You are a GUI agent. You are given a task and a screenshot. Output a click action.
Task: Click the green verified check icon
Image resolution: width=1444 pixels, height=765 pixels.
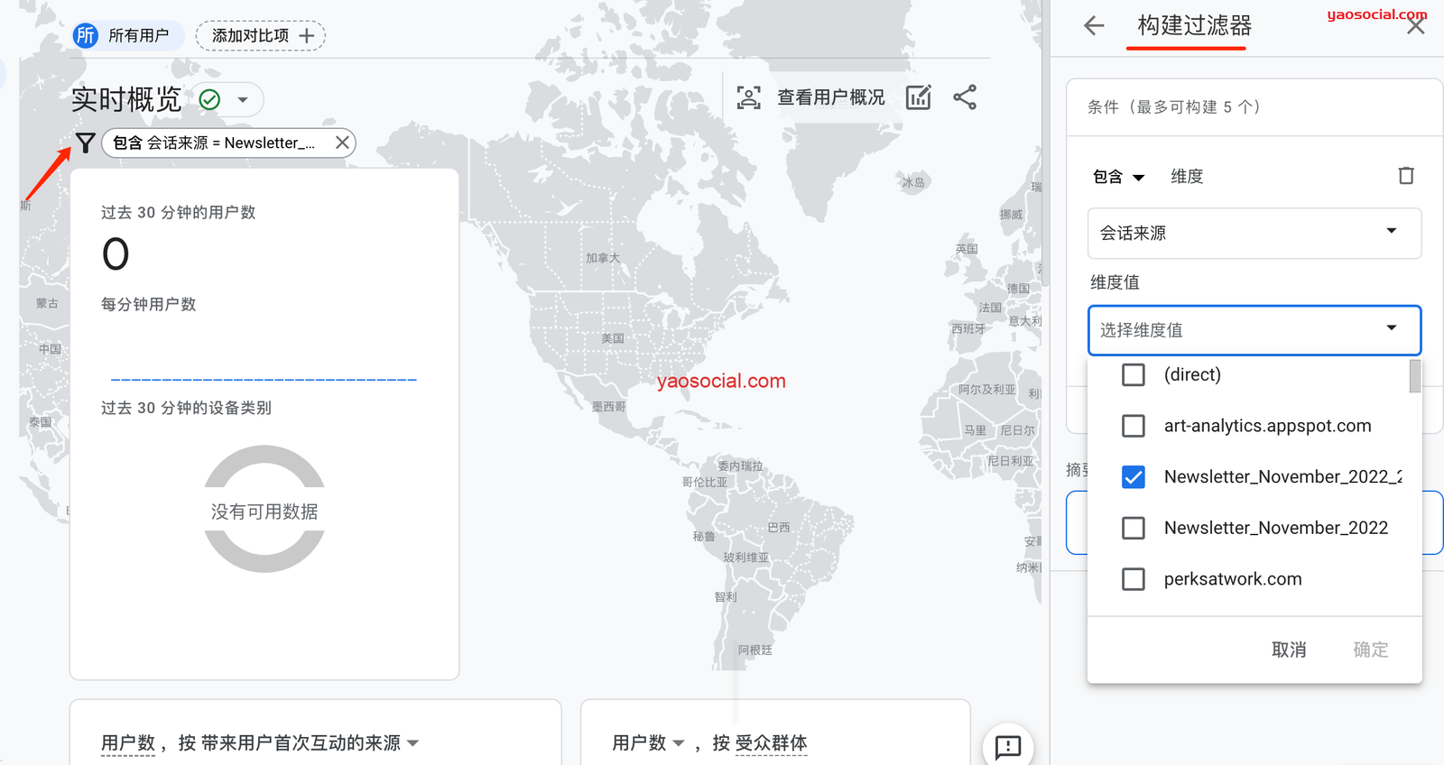click(209, 99)
